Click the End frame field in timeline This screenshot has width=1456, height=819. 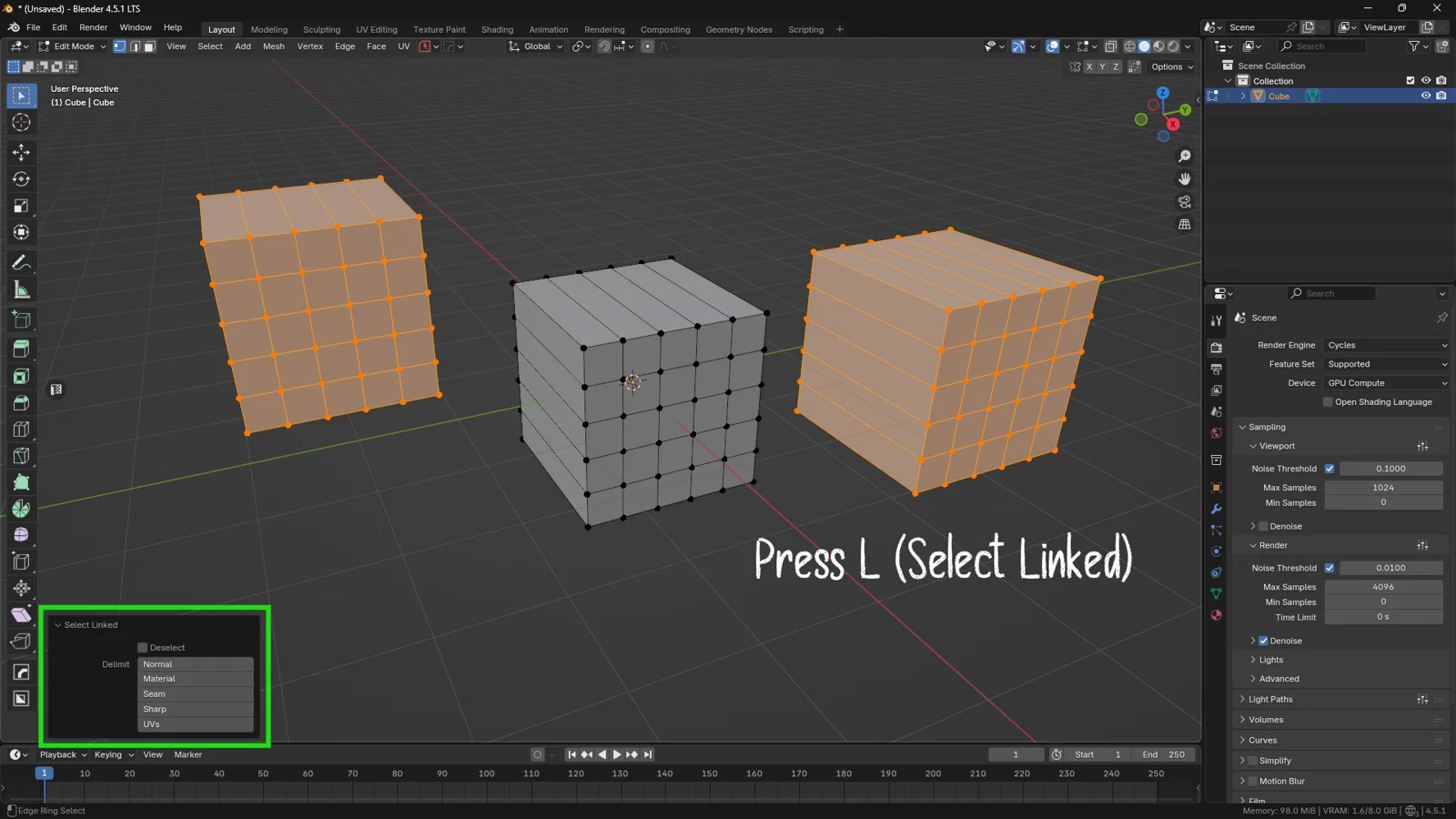point(1163,754)
